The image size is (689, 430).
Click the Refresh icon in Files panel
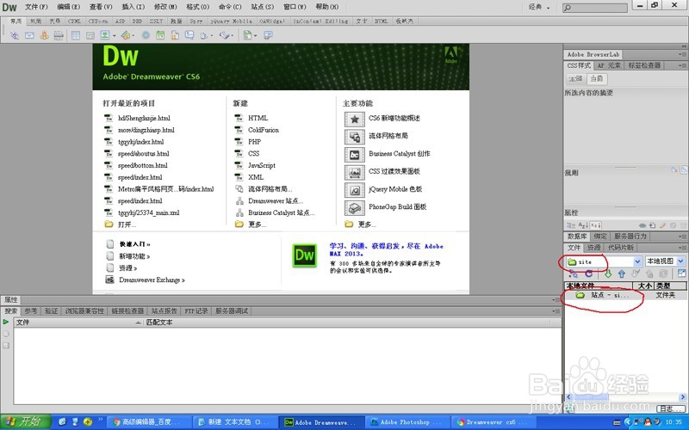pos(589,273)
